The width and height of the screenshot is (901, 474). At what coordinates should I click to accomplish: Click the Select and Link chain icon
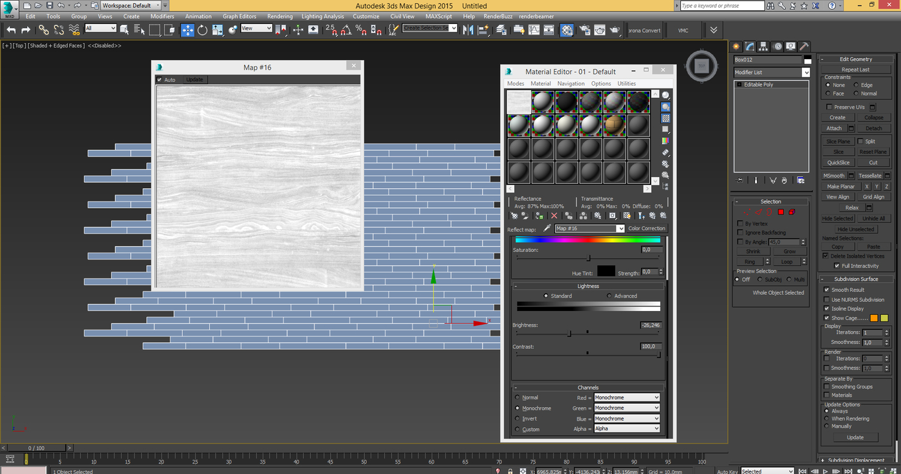44,30
